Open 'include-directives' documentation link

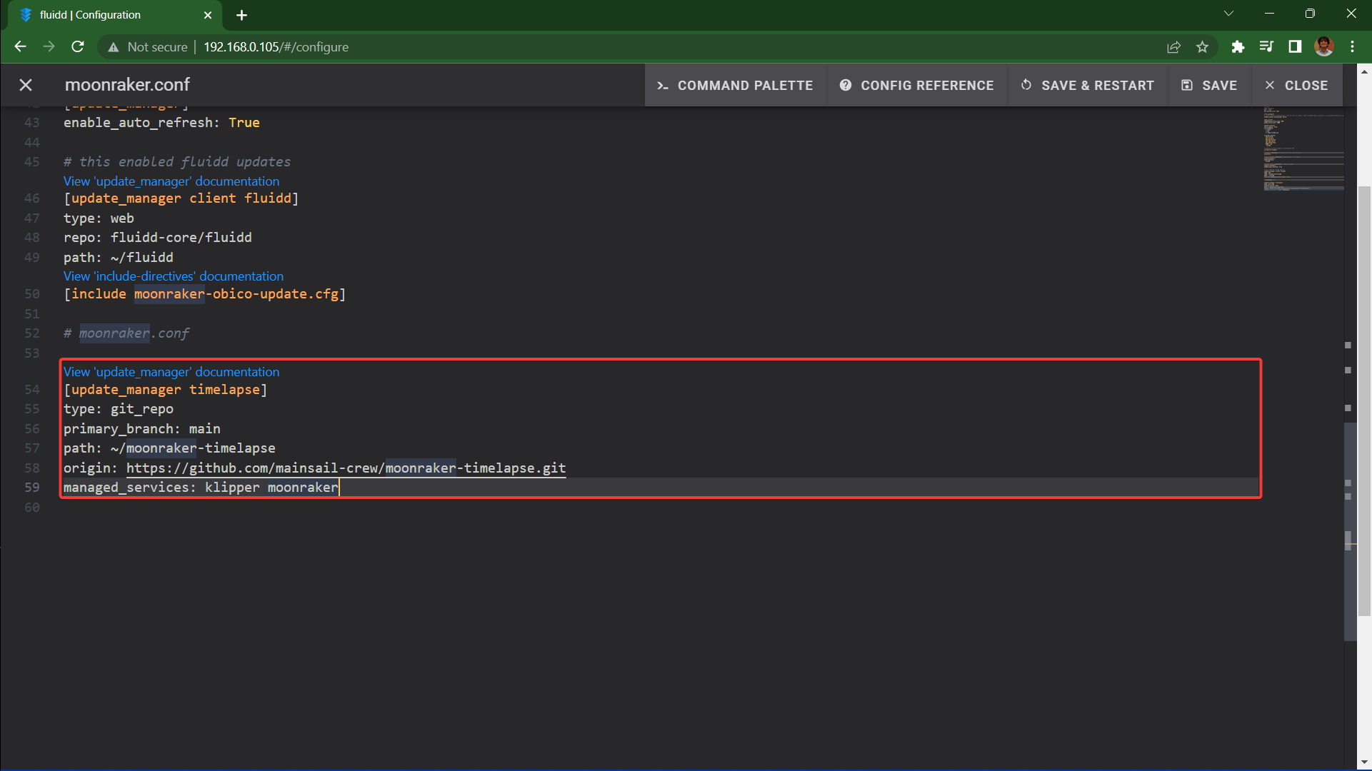[174, 276]
